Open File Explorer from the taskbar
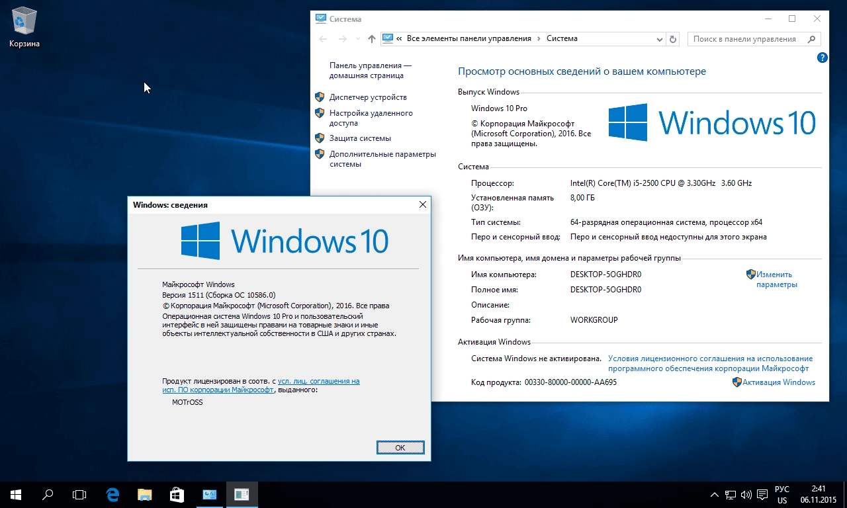 pyautogui.click(x=145, y=494)
